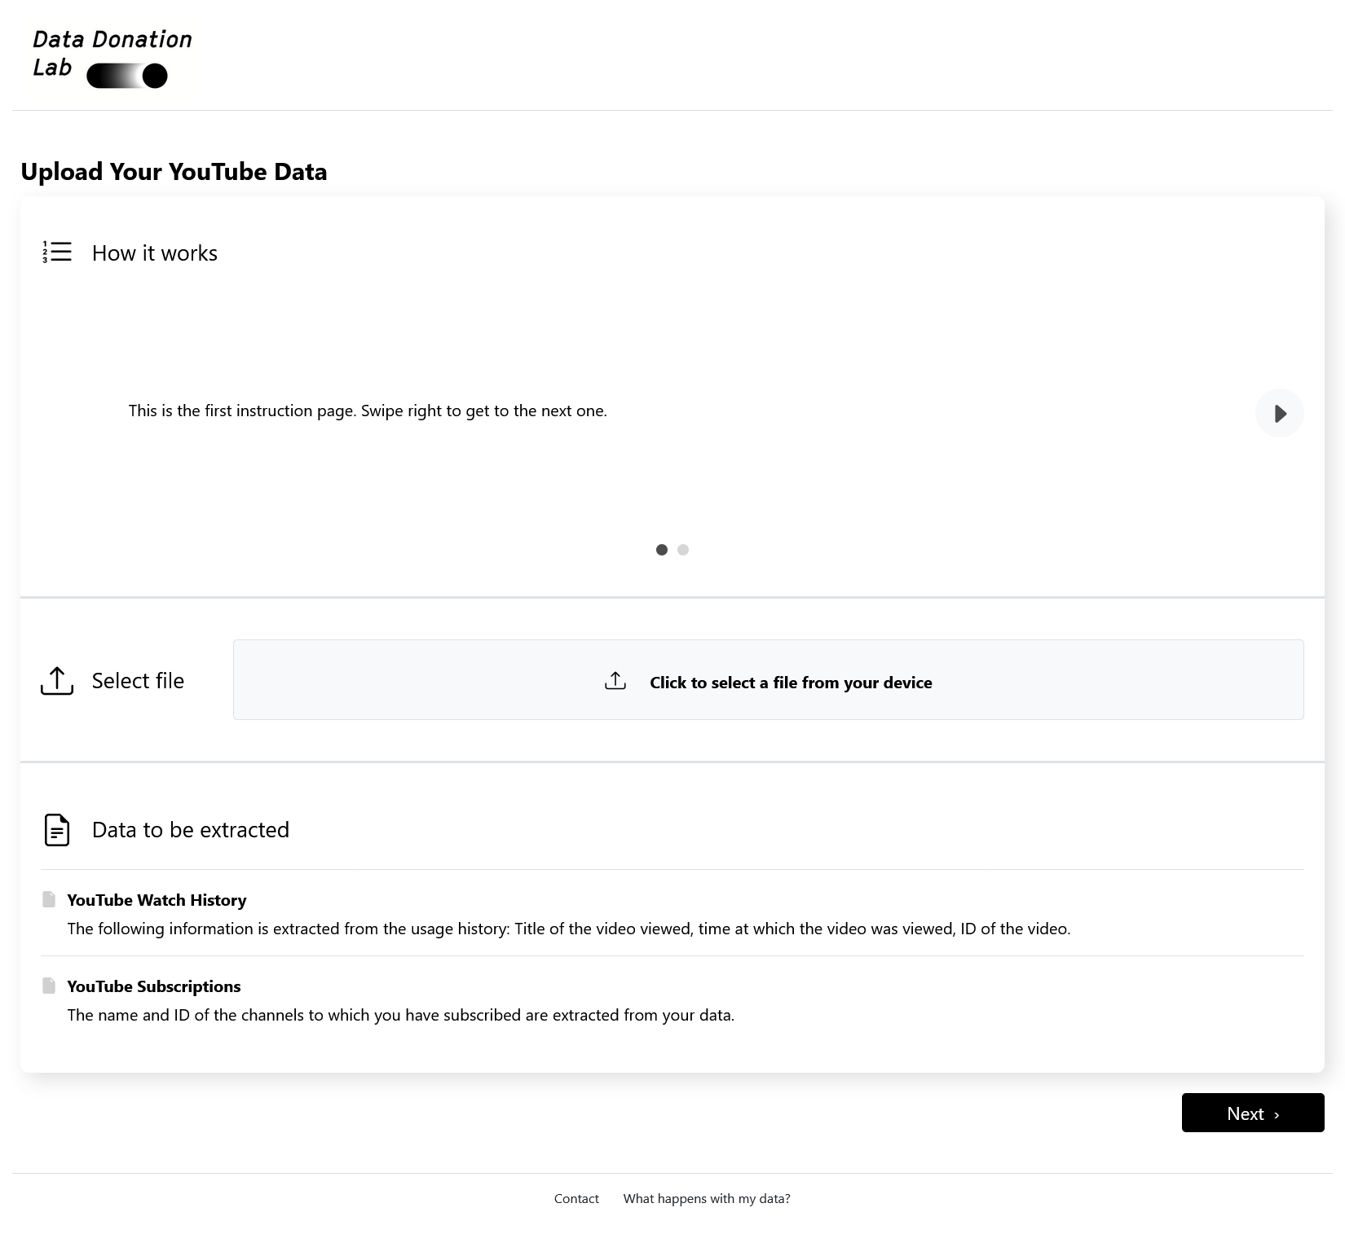Click the upload icon inside the file selection box
Image resolution: width=1345 pixels, height=1234 pixels.
pos(615,681)
